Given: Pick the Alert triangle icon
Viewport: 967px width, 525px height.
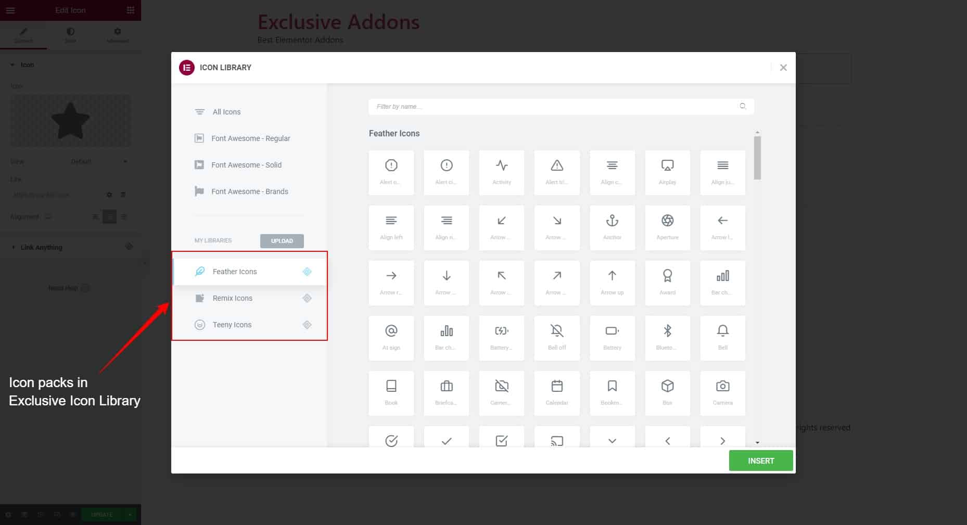Looking at the screenshot, I should tap(557, 173).
